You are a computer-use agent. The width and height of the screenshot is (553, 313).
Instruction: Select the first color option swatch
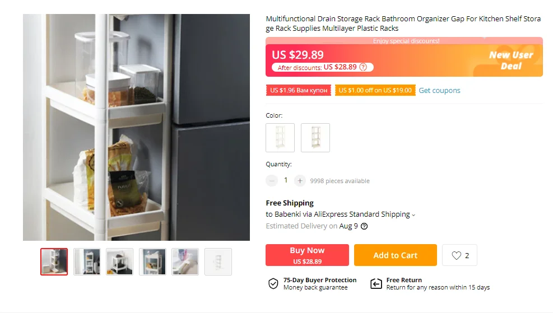tap(280, 138)
